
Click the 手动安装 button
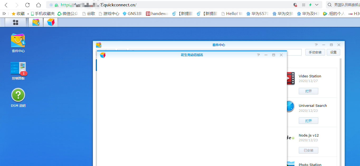(315, 52)
